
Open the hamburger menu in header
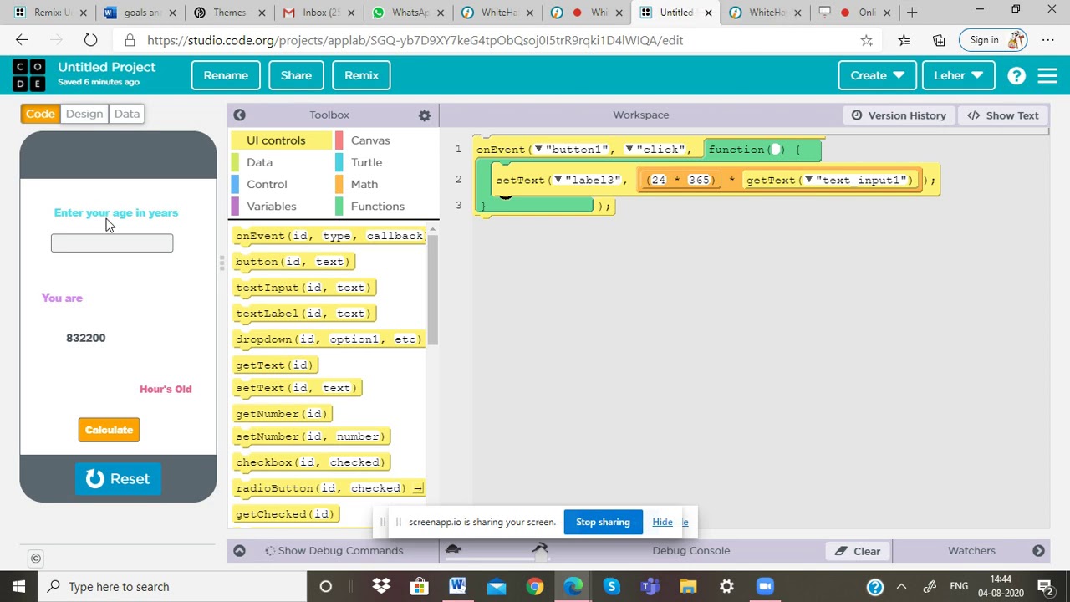point(1047,75)
